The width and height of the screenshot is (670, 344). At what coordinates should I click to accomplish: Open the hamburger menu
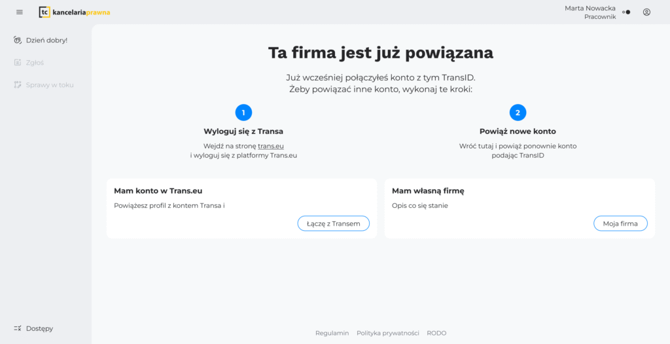(x=20, y=12)
